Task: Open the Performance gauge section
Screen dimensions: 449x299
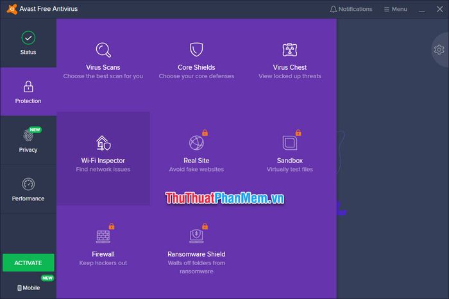Action: pyautogui.click(x=28, y=190)
